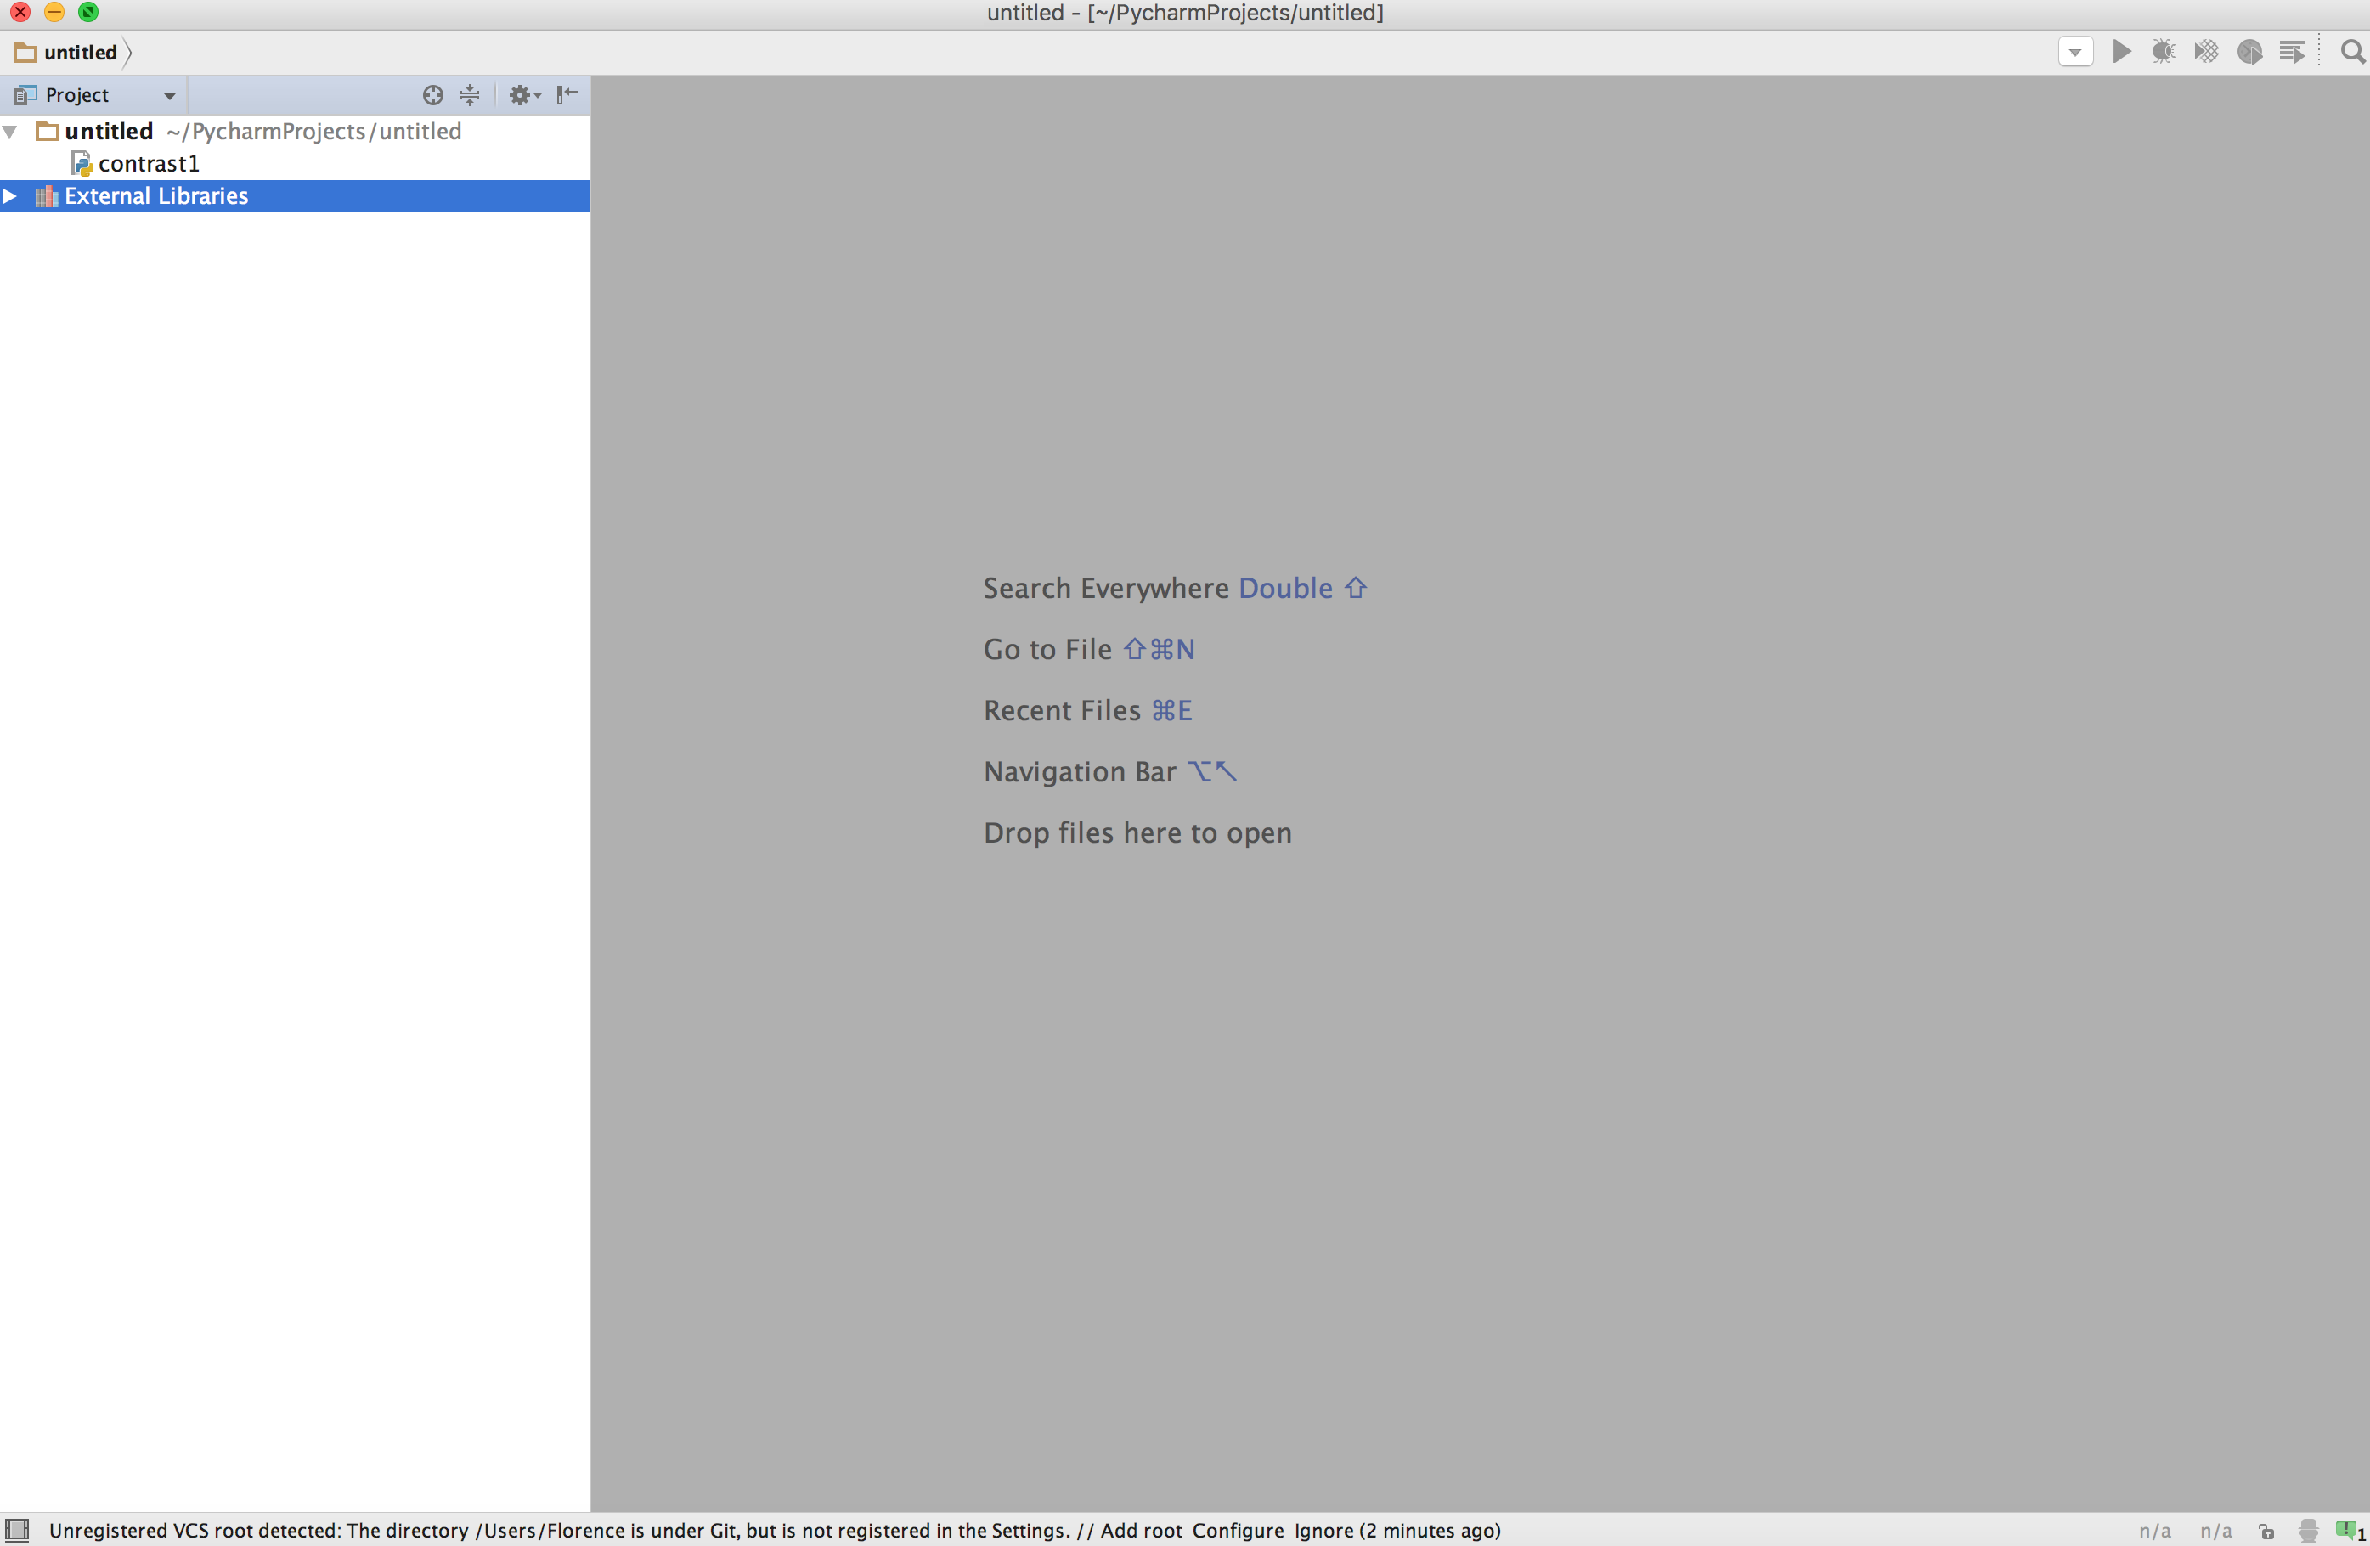Screen dimensions: 2370x1546
Task: Open Project panel gear settings menu
Action: [522, 96]
